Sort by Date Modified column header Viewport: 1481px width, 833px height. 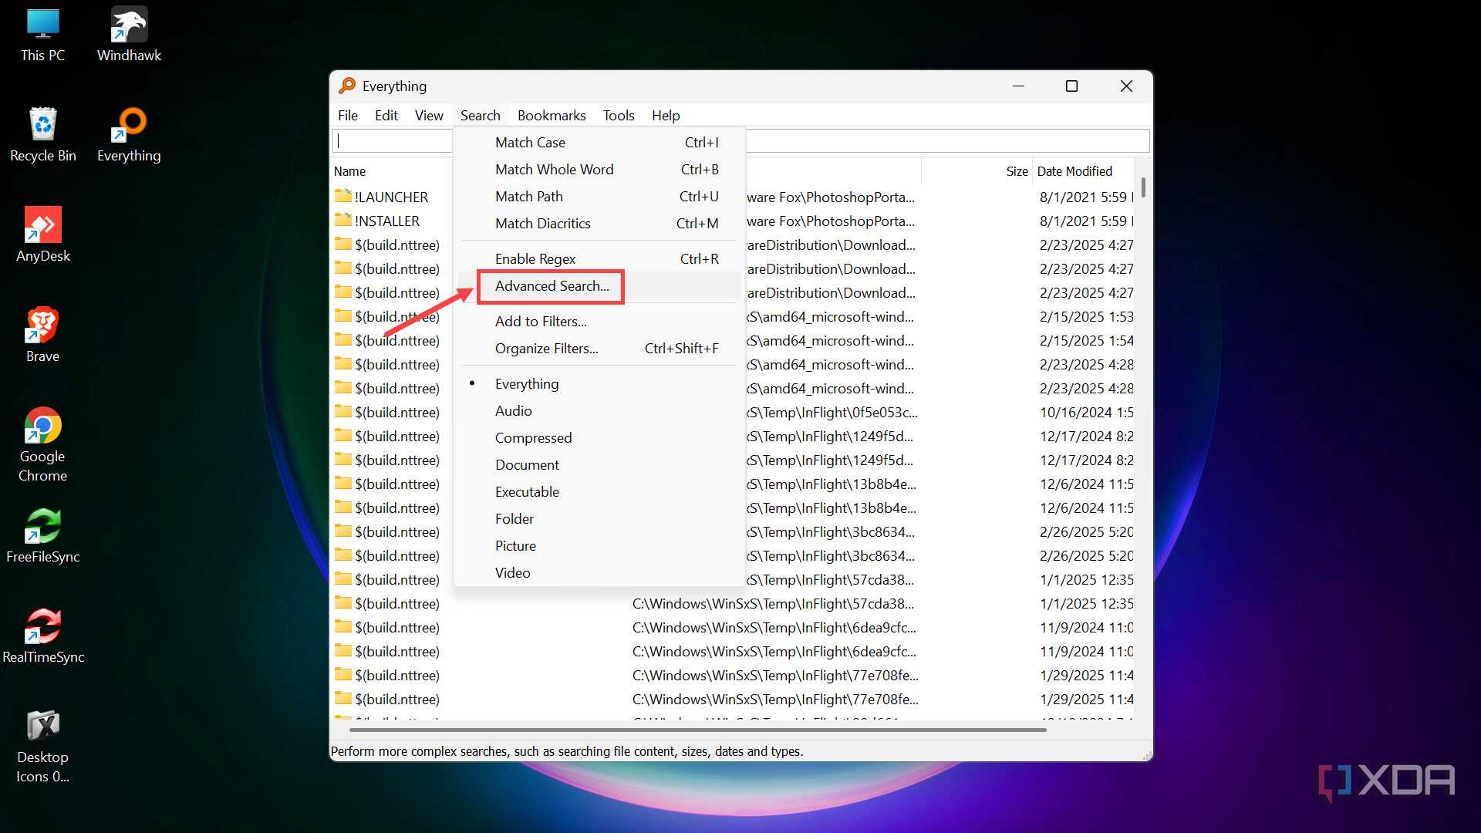[1083, 171]
